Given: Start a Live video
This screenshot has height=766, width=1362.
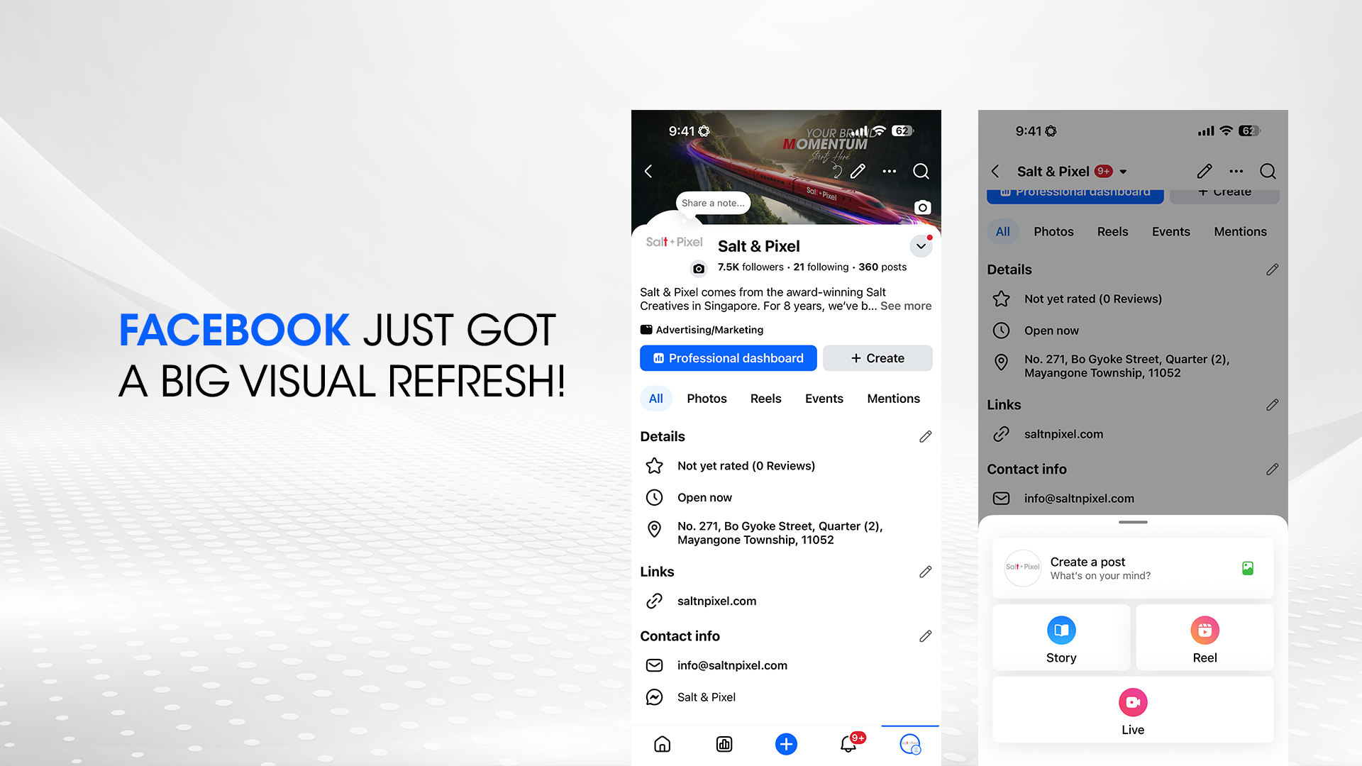Looking at the screenshot, I should coord(1133,703).
